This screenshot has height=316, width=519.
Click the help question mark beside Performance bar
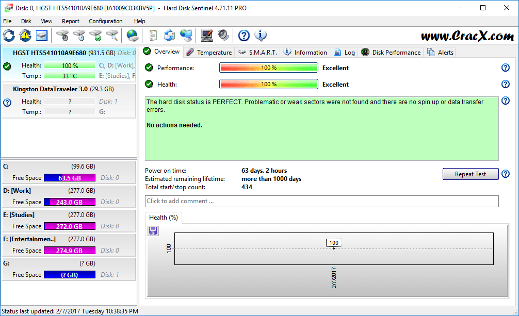pos(505,67)
